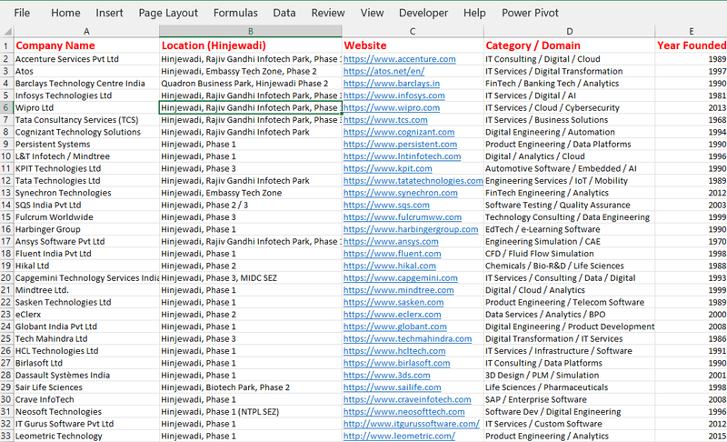Select column C header
The image size is (727, 442).
tap(413, 32)
